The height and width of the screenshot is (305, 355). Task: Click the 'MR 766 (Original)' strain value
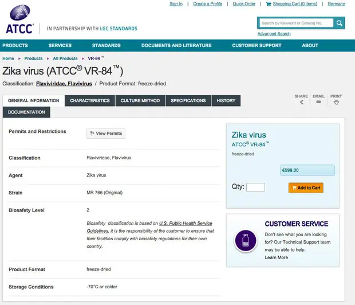(x=104, y=193)
